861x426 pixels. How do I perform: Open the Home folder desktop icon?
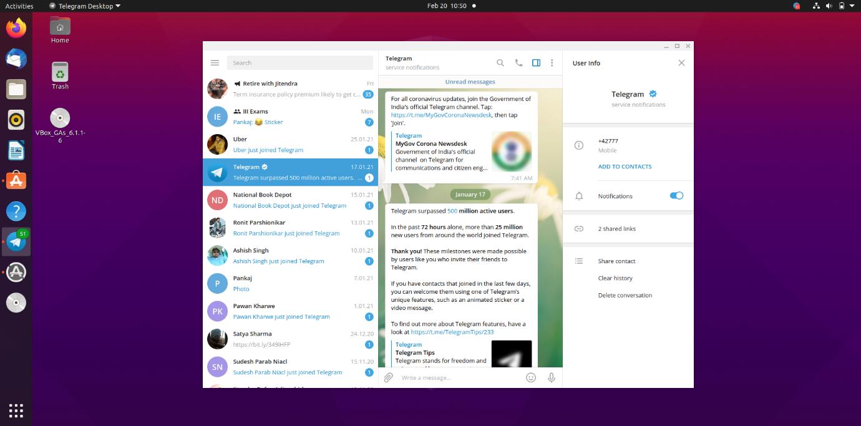(60, 30)
